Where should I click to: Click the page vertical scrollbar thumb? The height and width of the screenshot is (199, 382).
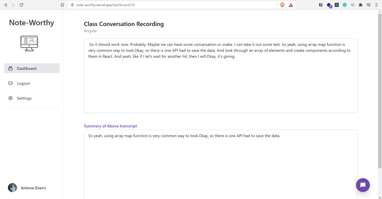pyautogui.click(x=380, y=91)
